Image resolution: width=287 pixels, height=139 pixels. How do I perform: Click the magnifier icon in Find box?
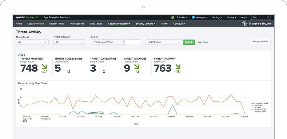click(269, 17)
